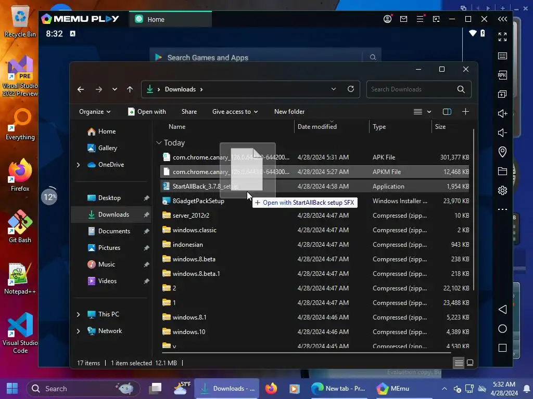Open Notepad++ desktop shortcut

pyautogui.click(x=20, y=278)
